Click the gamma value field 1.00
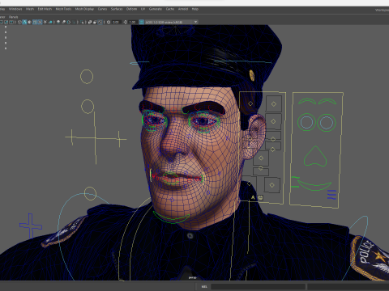389x291 pixels. 132,22
